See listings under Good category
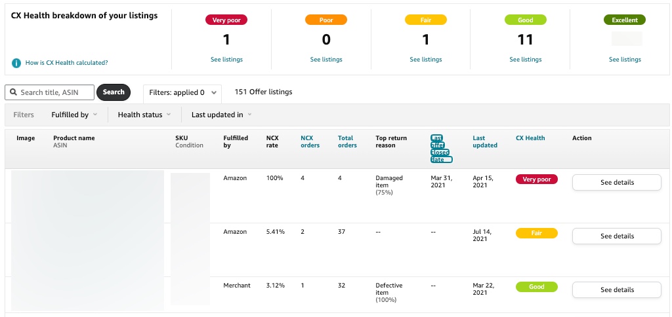Screen dimensions: 672x317 [526, 60]
